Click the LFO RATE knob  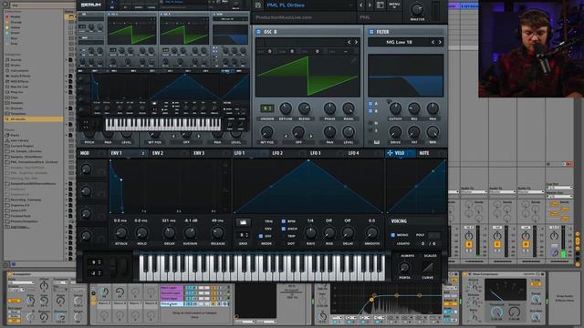coord(310,233)
